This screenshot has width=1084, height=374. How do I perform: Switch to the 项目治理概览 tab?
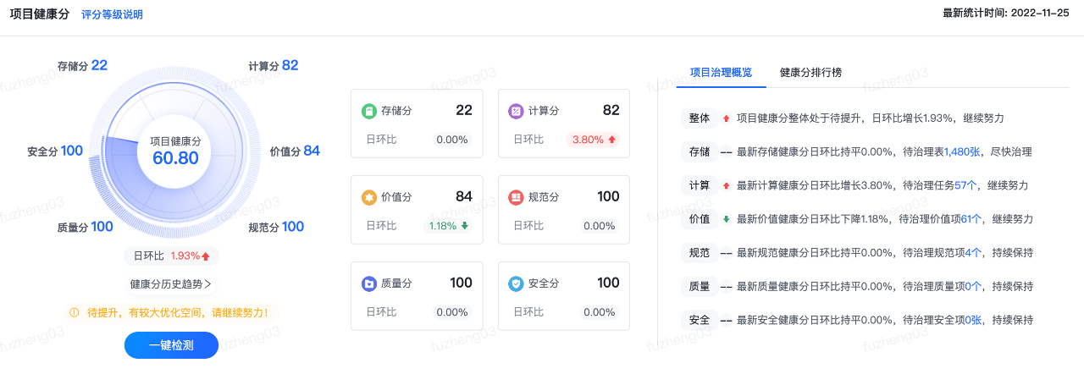(x=721, y=73)
